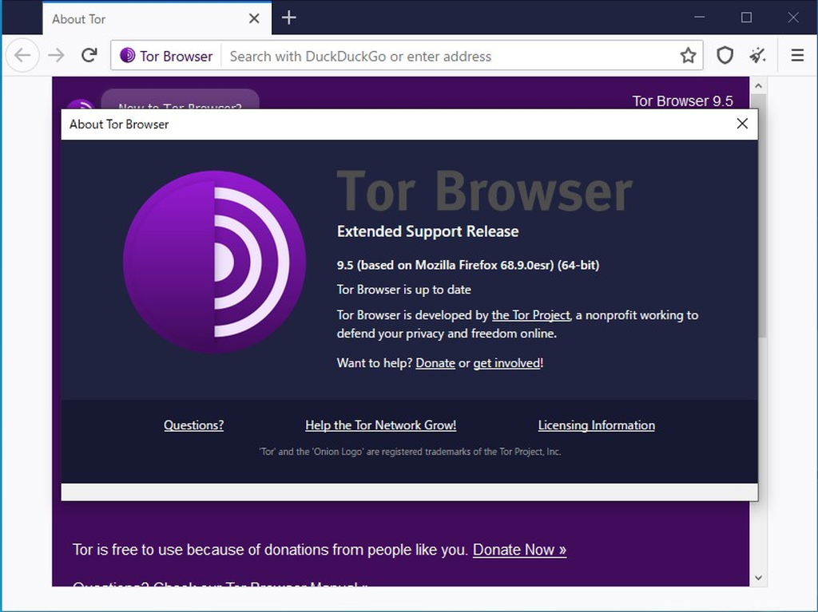Open the Donate link

[x=435, y=362]
